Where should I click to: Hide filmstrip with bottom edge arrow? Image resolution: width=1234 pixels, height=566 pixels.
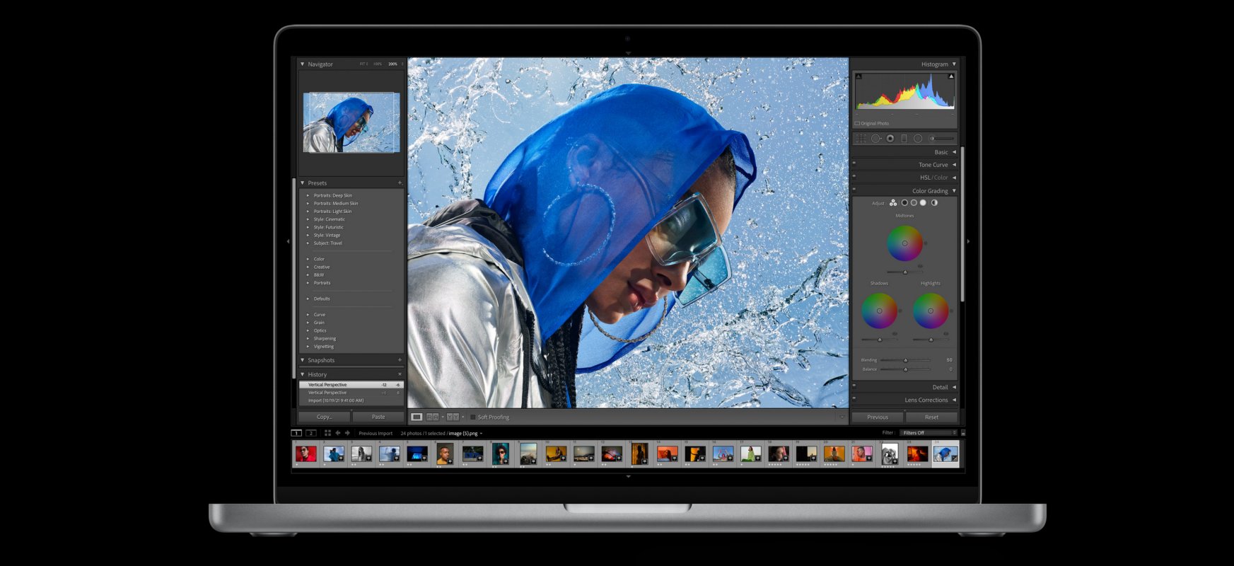[x=628, y=476]
